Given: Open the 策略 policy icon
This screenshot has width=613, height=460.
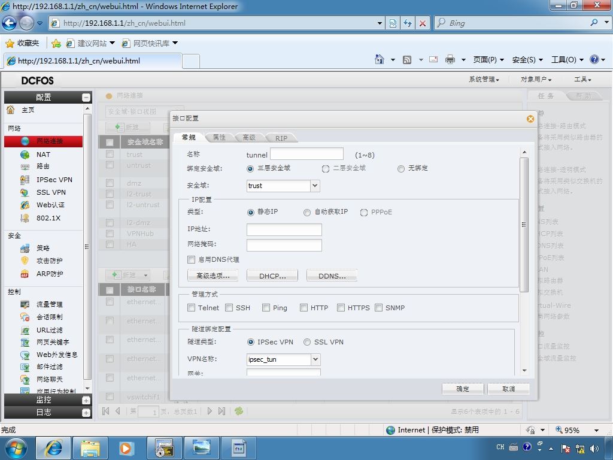Looking at the screenshot, I should [25, 248].
